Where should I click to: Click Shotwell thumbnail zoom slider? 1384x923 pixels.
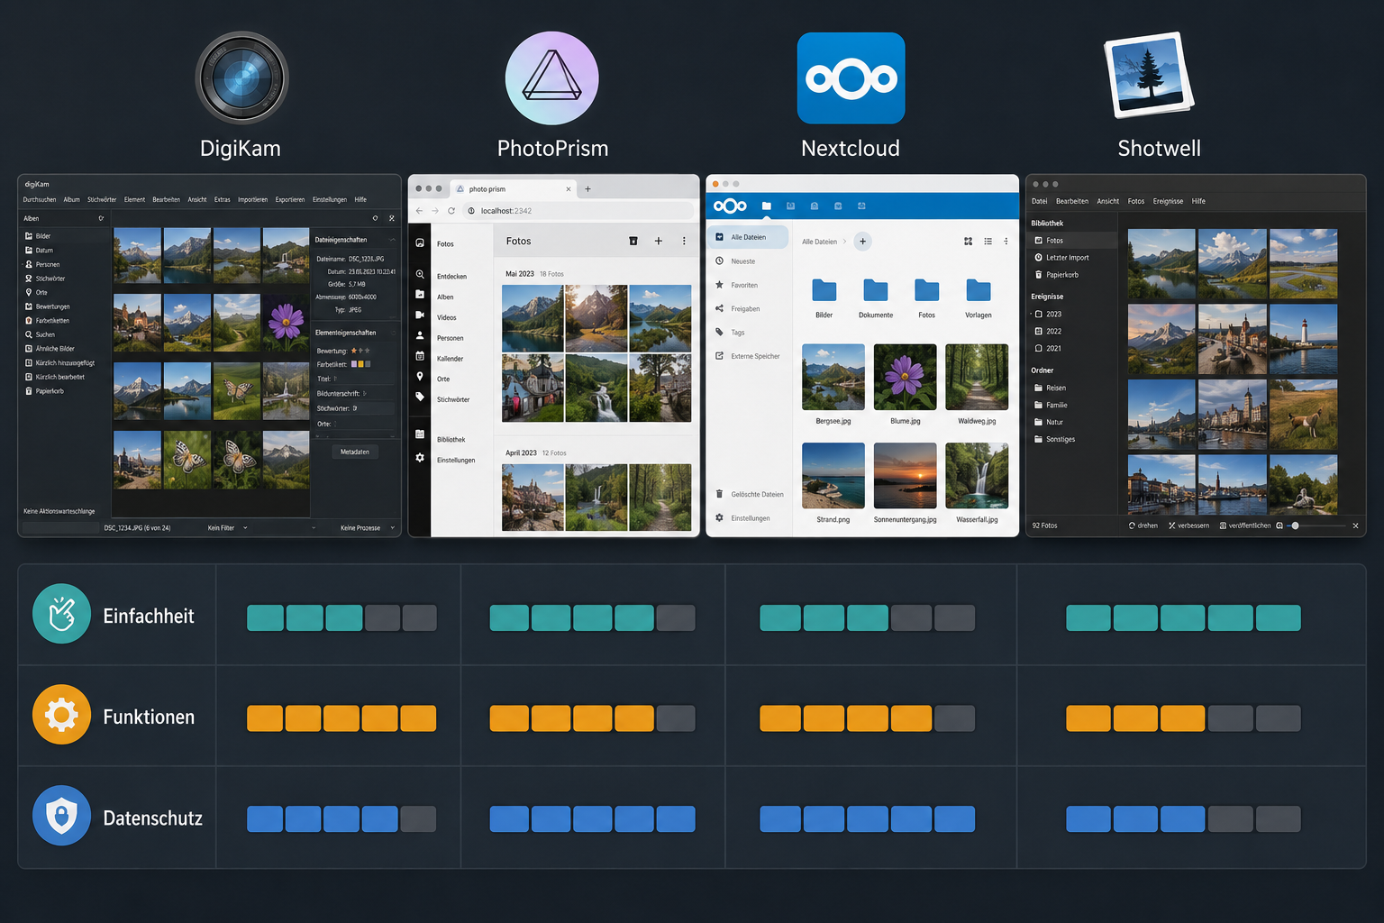pos(1318,525)
